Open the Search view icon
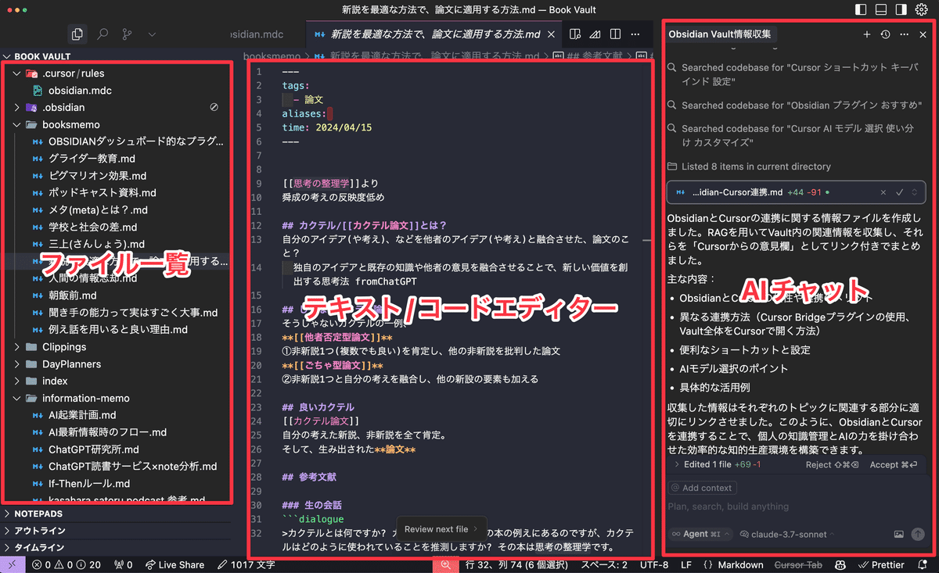939x573 pixels. 102,34
